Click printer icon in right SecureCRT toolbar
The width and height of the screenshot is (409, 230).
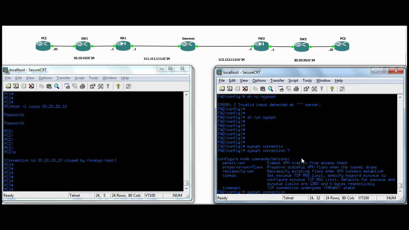(x=296, y=89)
